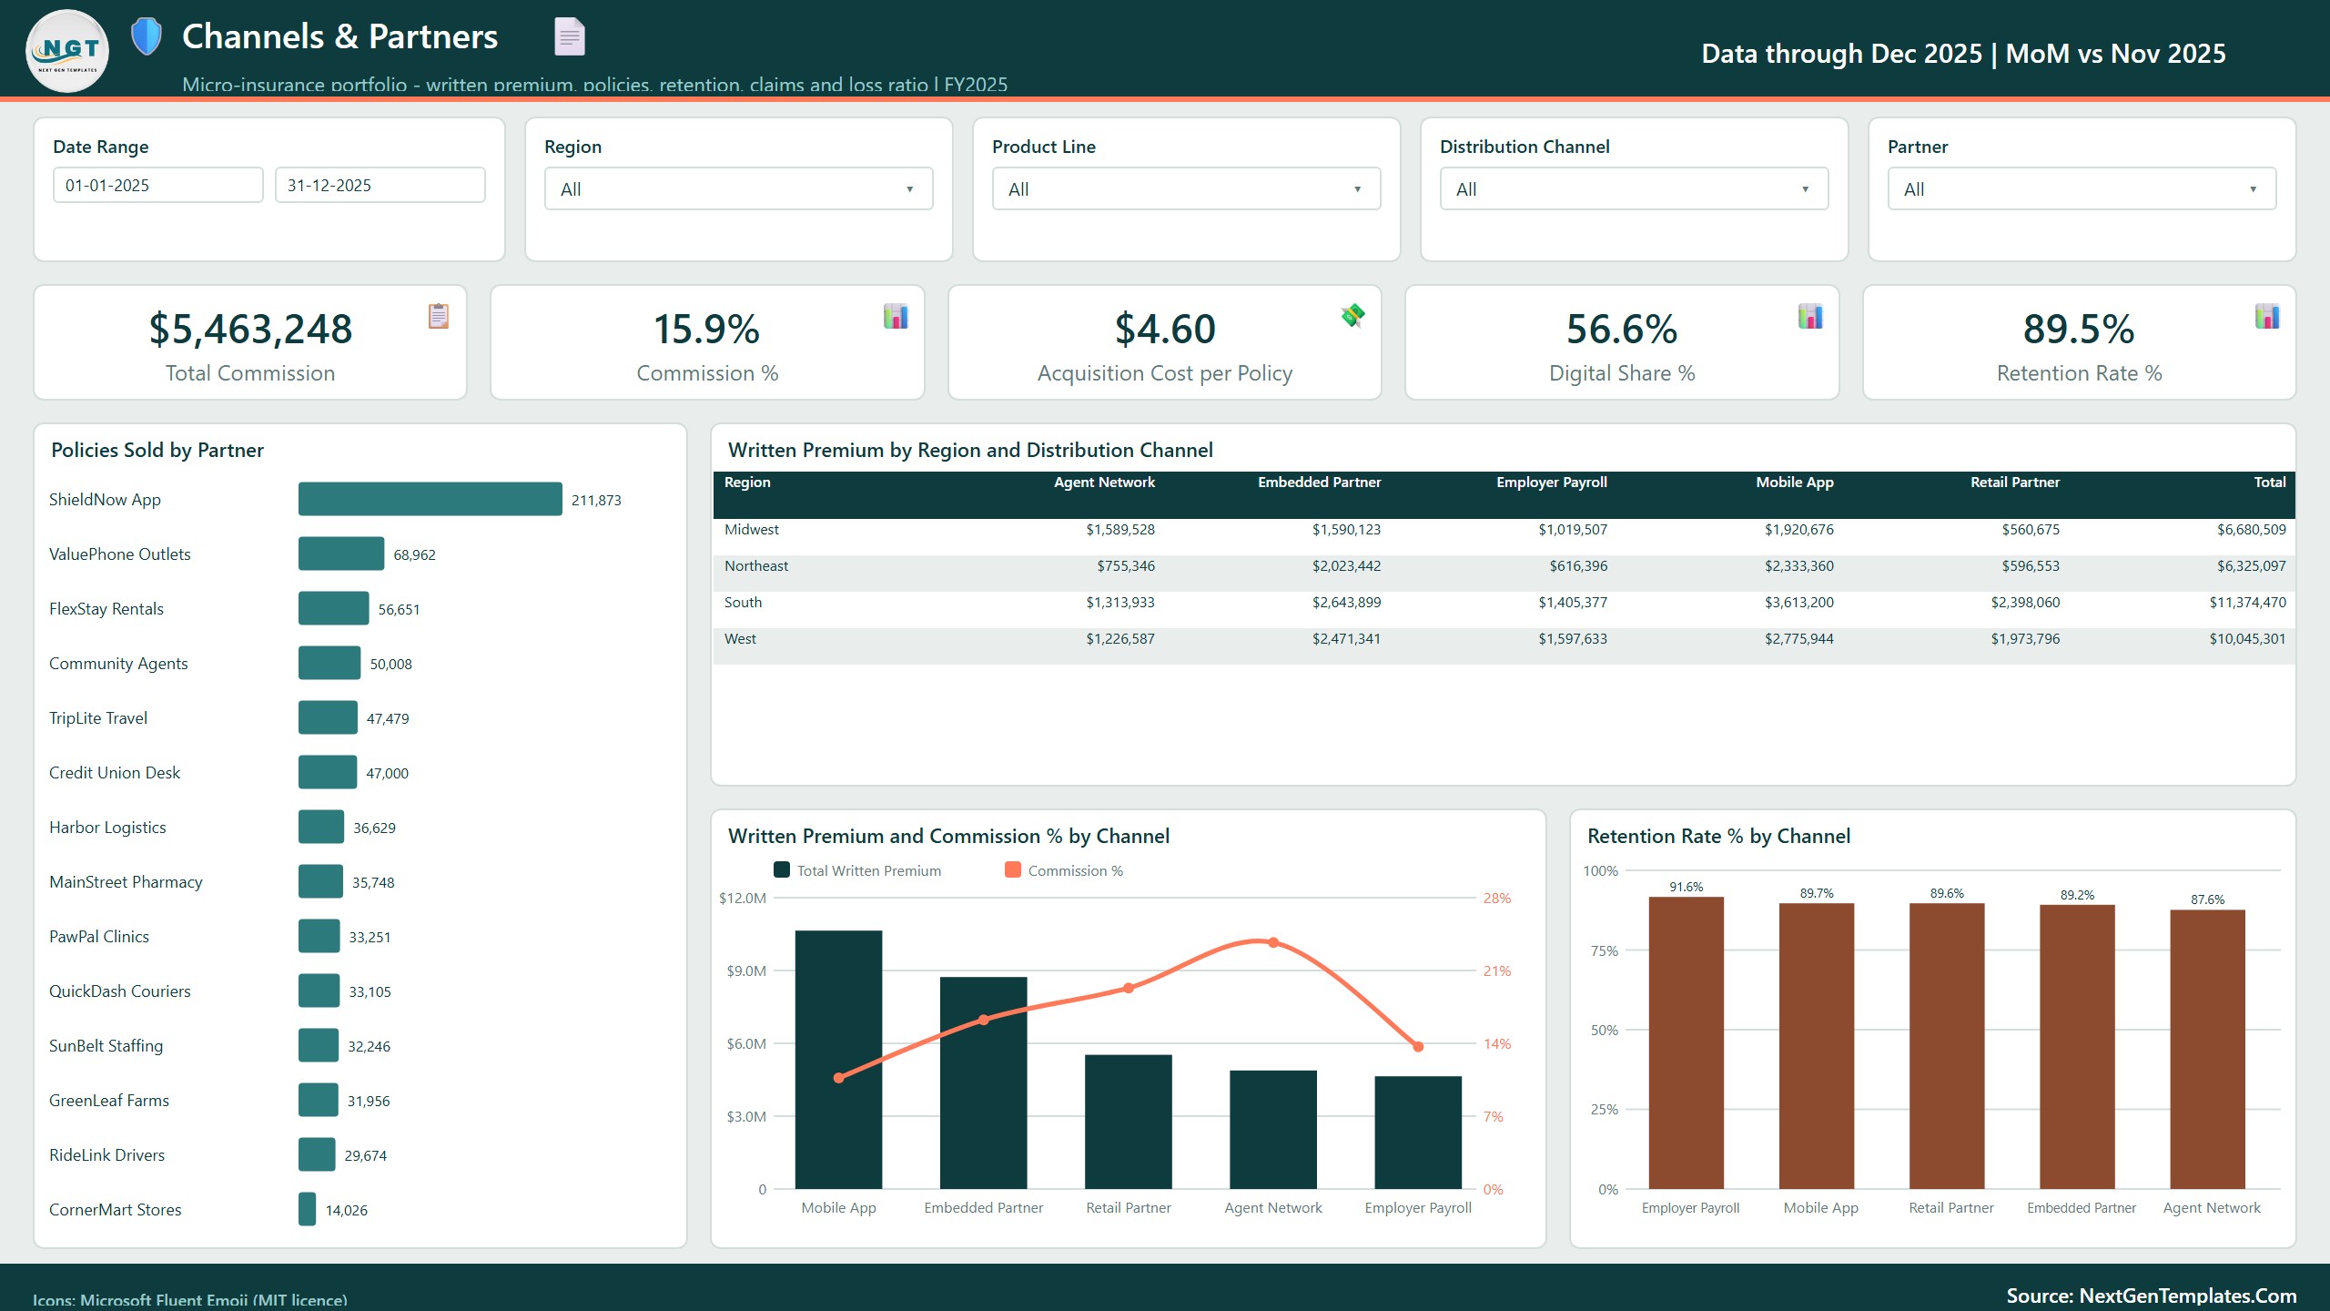Click the Retail Partner premium bar
The width and height of the screenshot is (2330, 1311).
pos(1129,1122)
